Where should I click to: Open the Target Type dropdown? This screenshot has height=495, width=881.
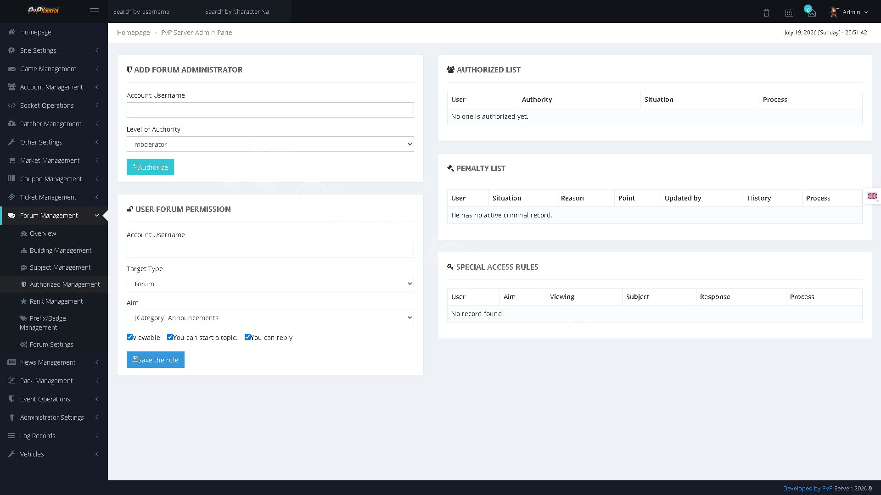270,284
